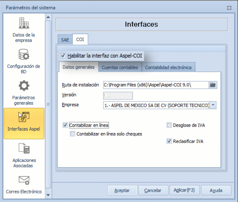Open Configuración de BD section
The width and height of the screenshot is (238, 202).
click(24, 61)
